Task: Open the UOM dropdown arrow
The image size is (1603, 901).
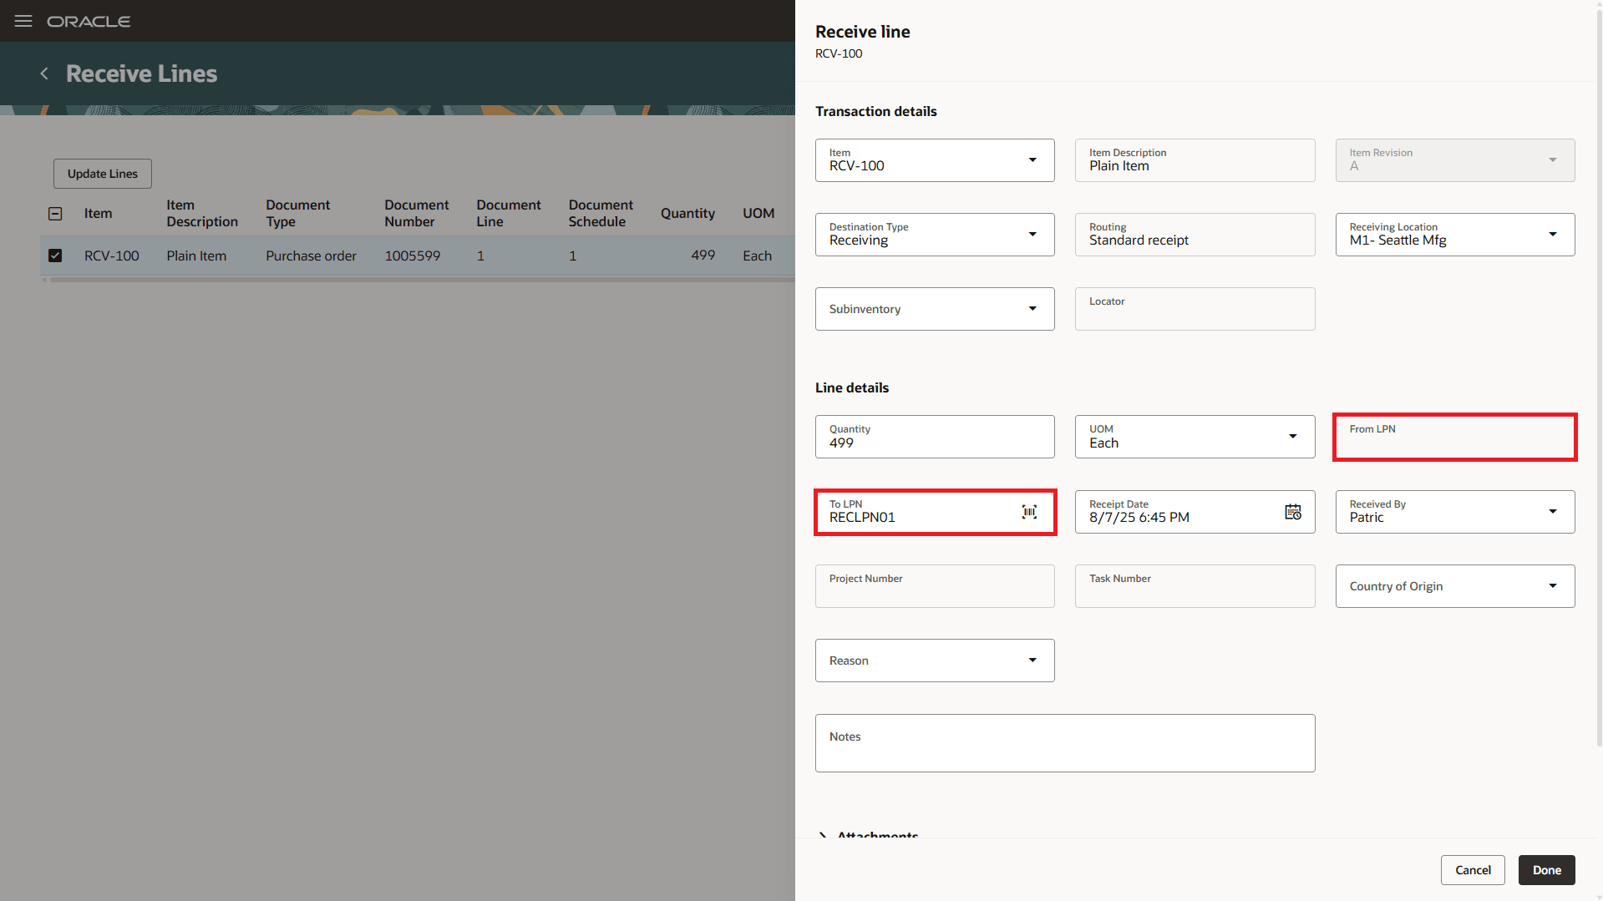Action: pyautogui.click(x=1292, y=437)
